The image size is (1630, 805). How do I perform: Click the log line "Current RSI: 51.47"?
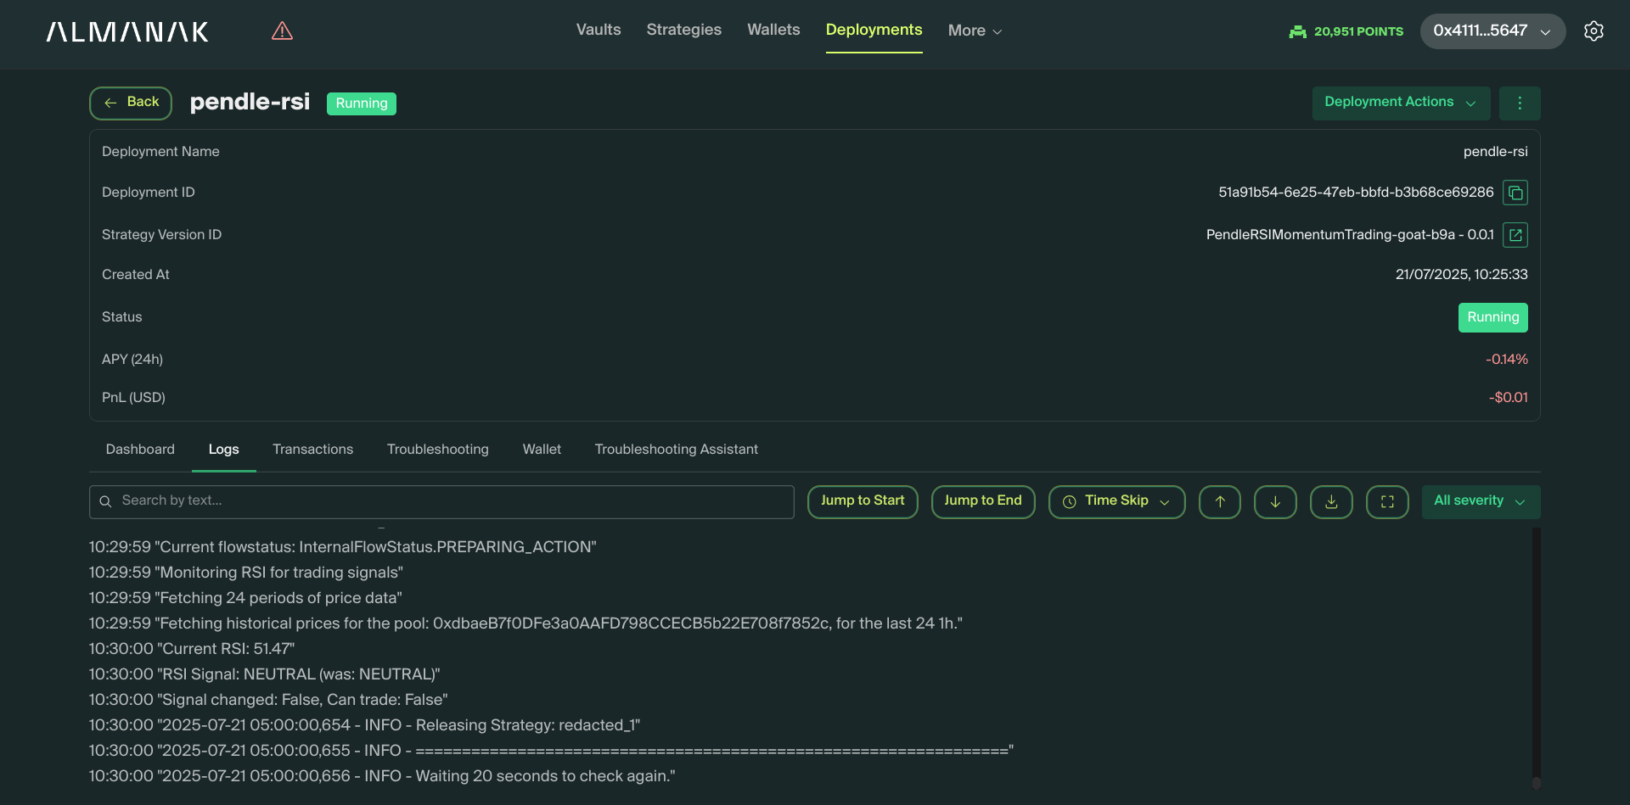pos(192,649)
